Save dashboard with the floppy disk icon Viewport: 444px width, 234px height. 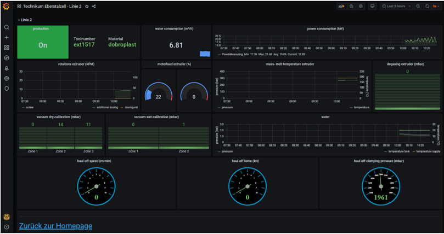[x=351, y=7]
